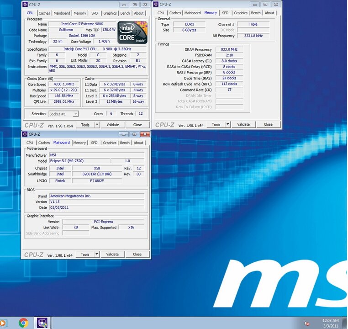Select Memory tab in the Mainboard window
Screen dimensions: 348x329
79,143
